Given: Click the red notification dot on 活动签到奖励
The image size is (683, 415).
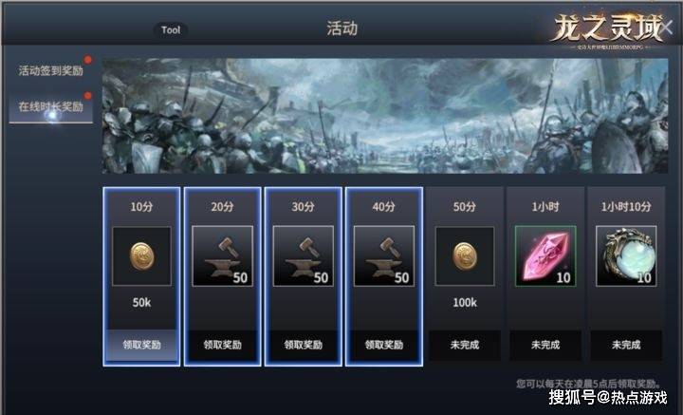Looking at the screenshot, I should pos(88,60).
